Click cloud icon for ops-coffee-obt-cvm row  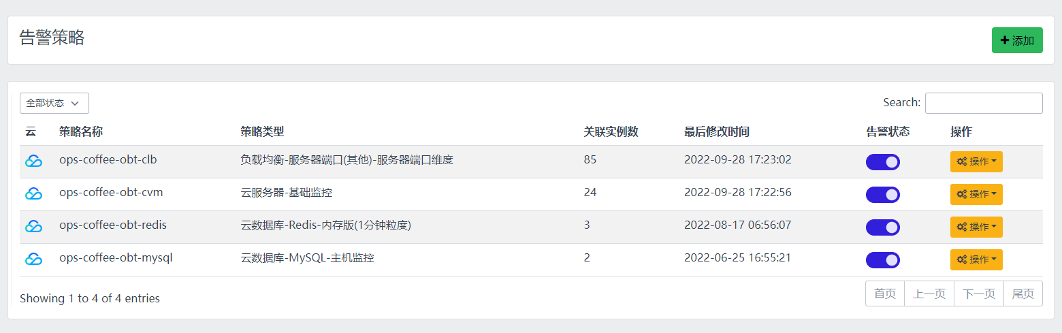click(x=34, y=193)
